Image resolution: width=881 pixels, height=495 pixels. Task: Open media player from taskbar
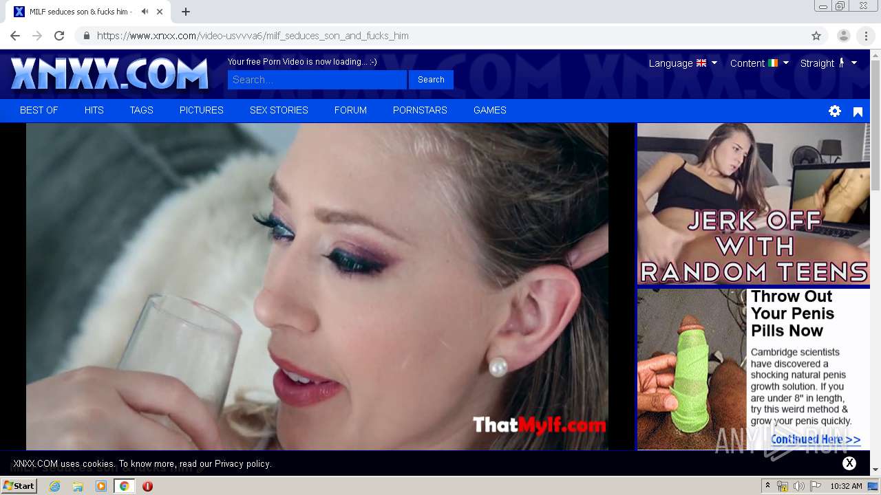101,486
